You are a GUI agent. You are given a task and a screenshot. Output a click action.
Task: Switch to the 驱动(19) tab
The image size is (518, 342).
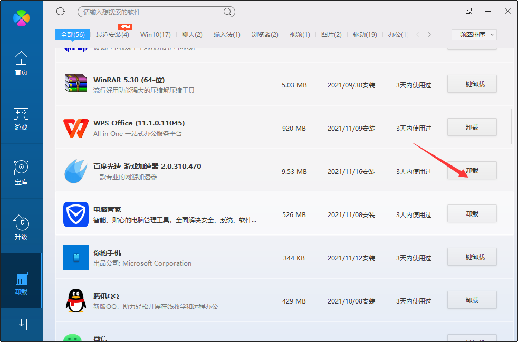364,35
